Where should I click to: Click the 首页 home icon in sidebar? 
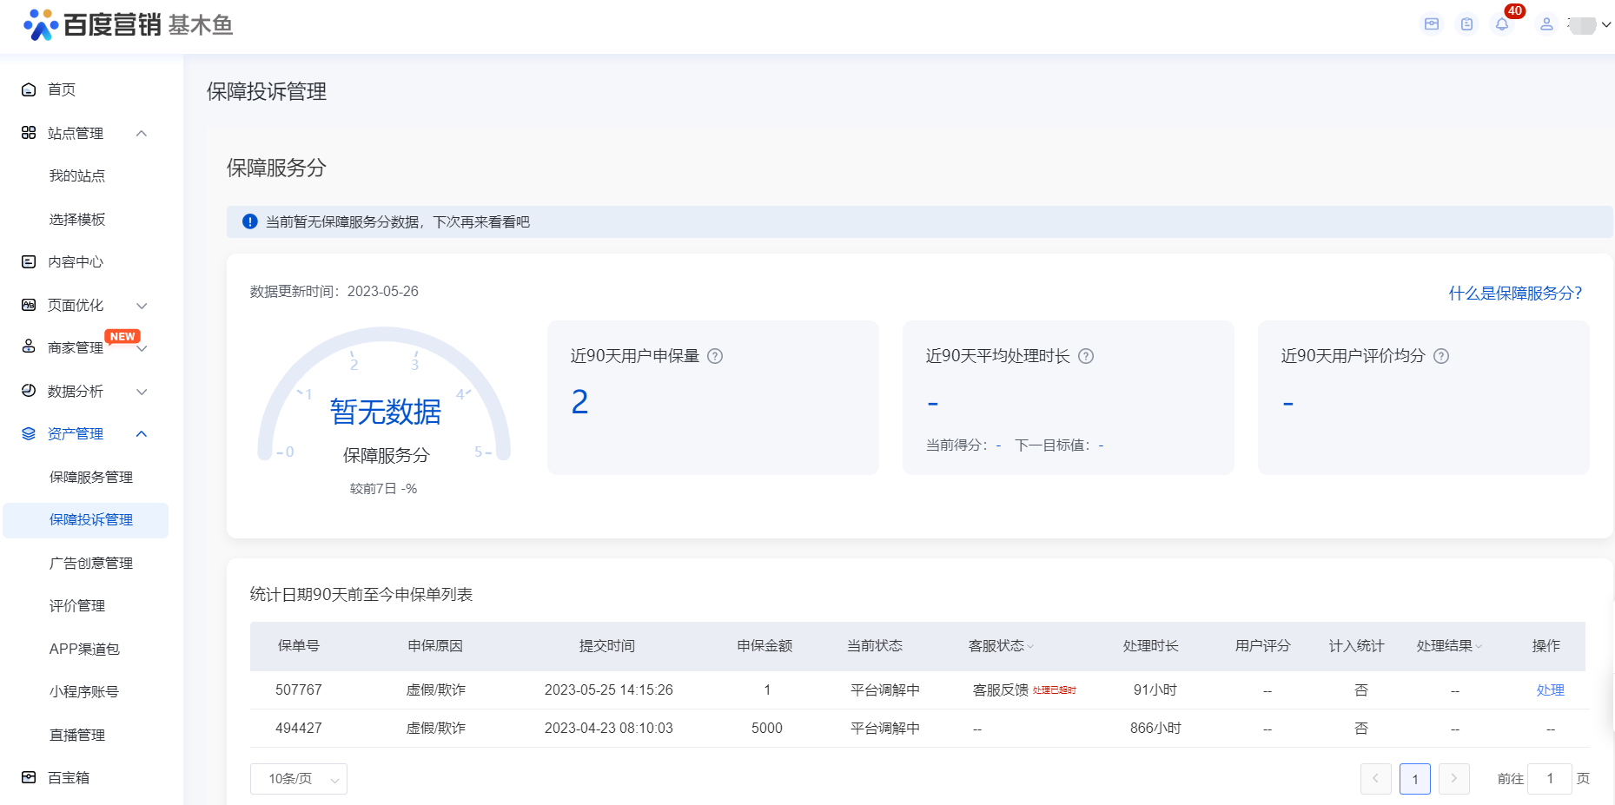29,89
